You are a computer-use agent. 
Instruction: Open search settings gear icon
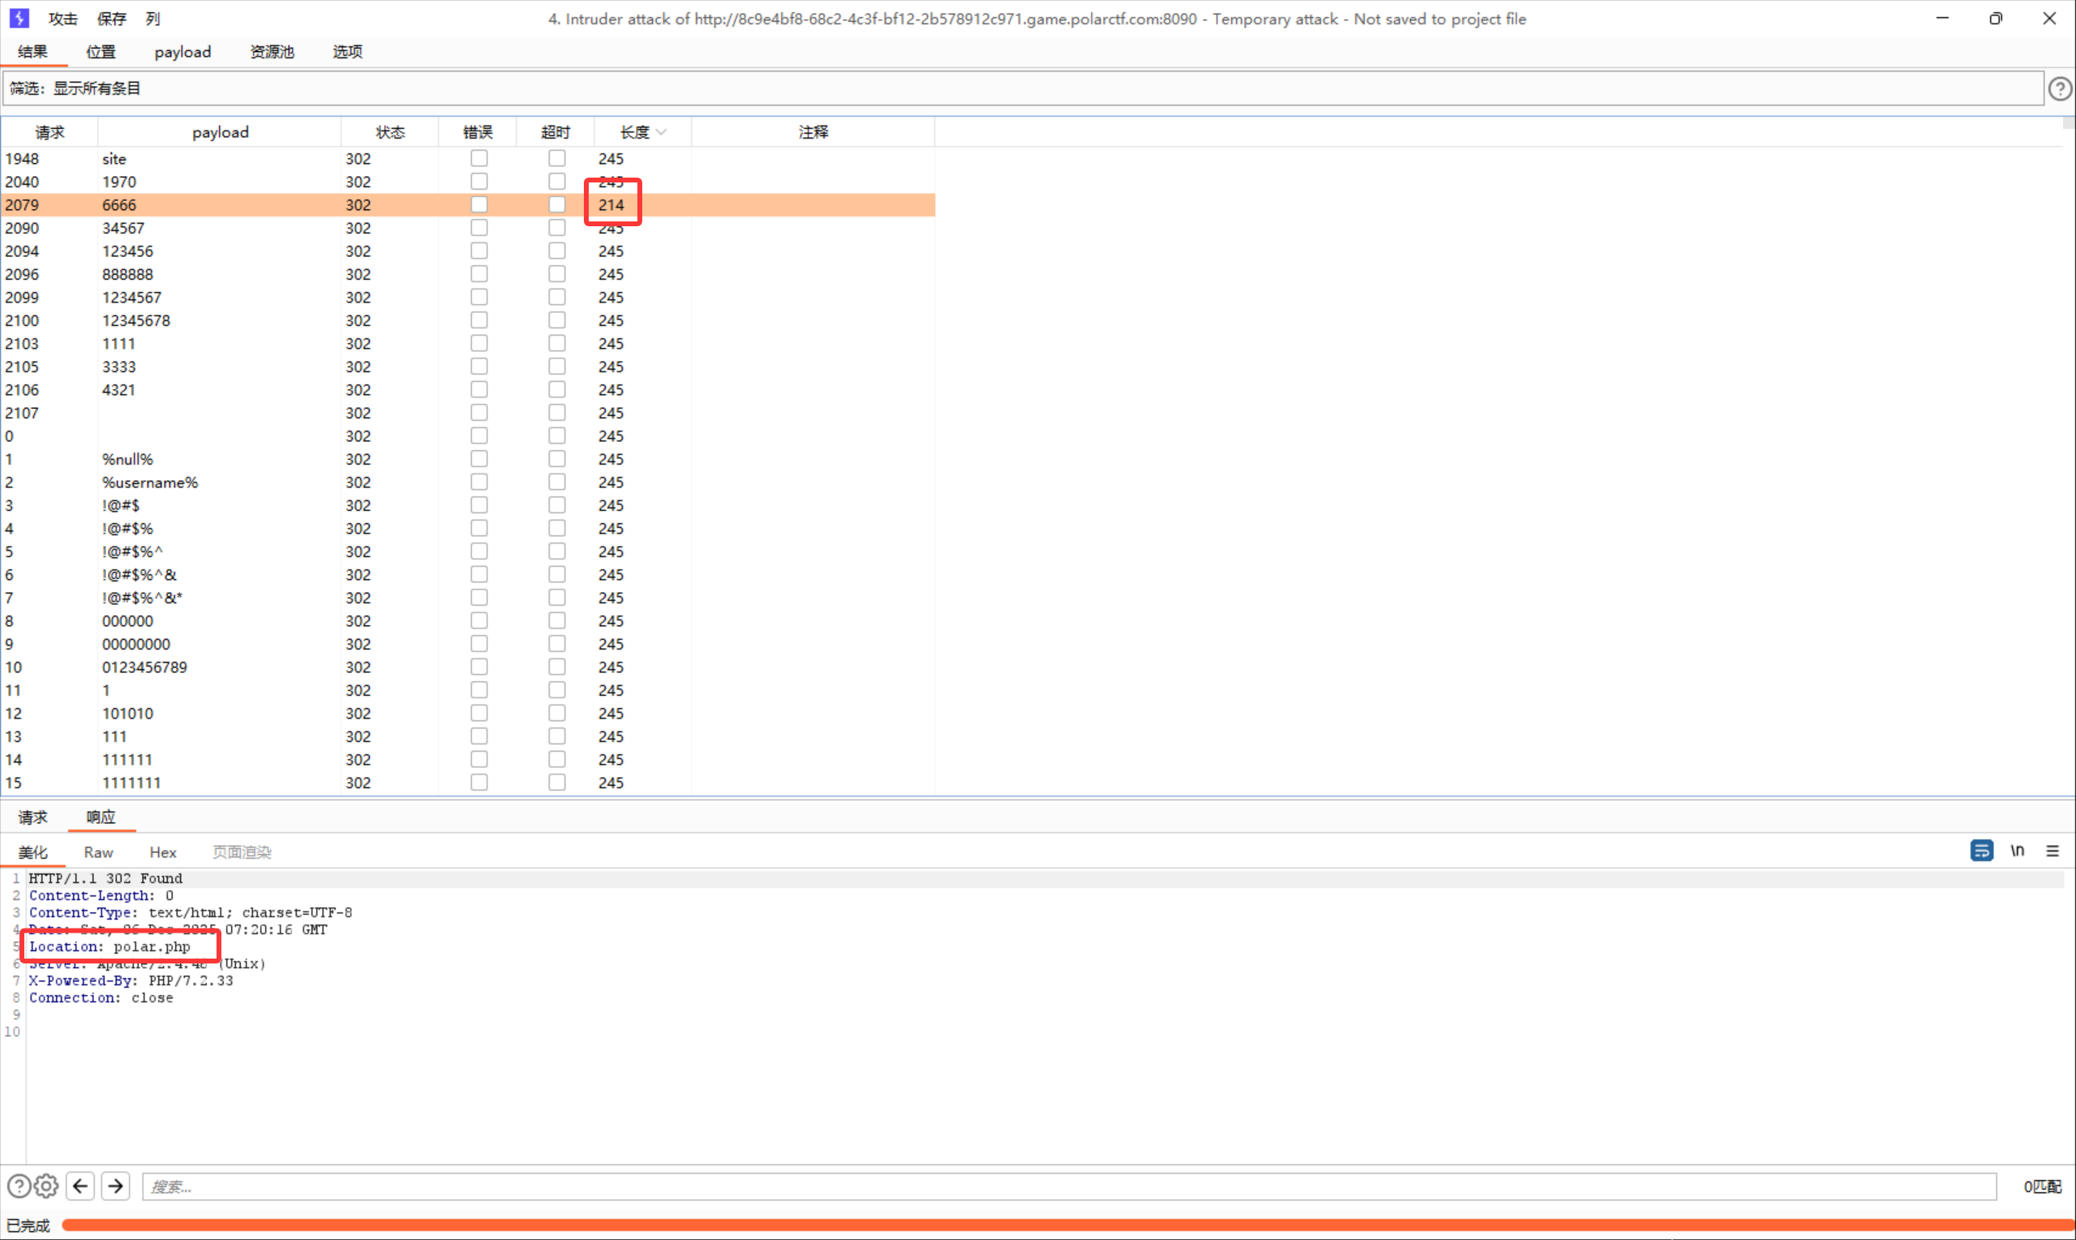coord(46,1186)
